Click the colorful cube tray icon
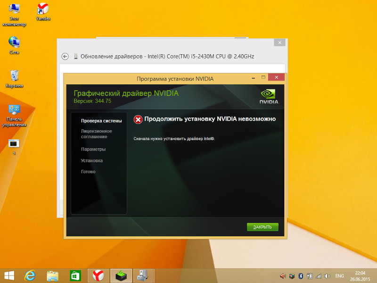 coord(292,276)
